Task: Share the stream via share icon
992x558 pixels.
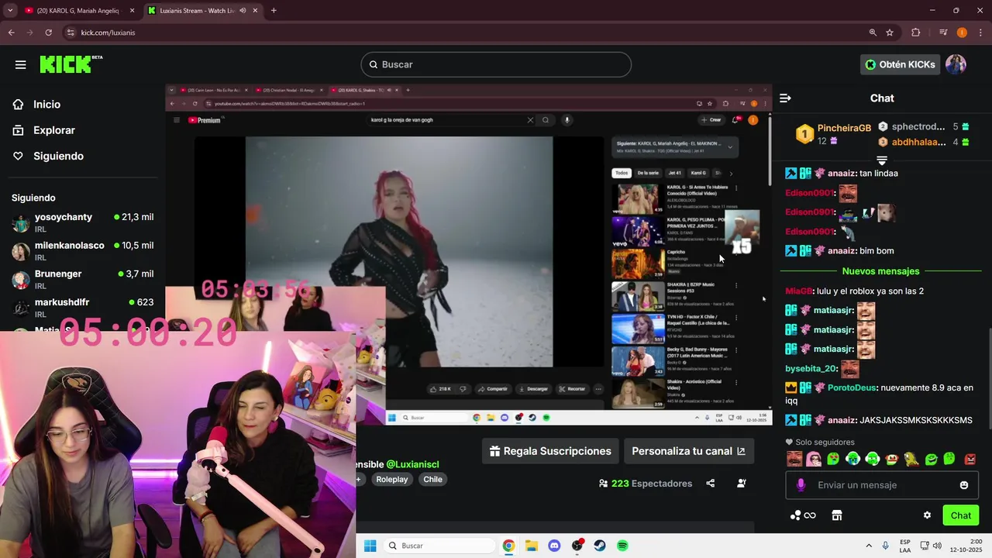Action: pos(711,484)
